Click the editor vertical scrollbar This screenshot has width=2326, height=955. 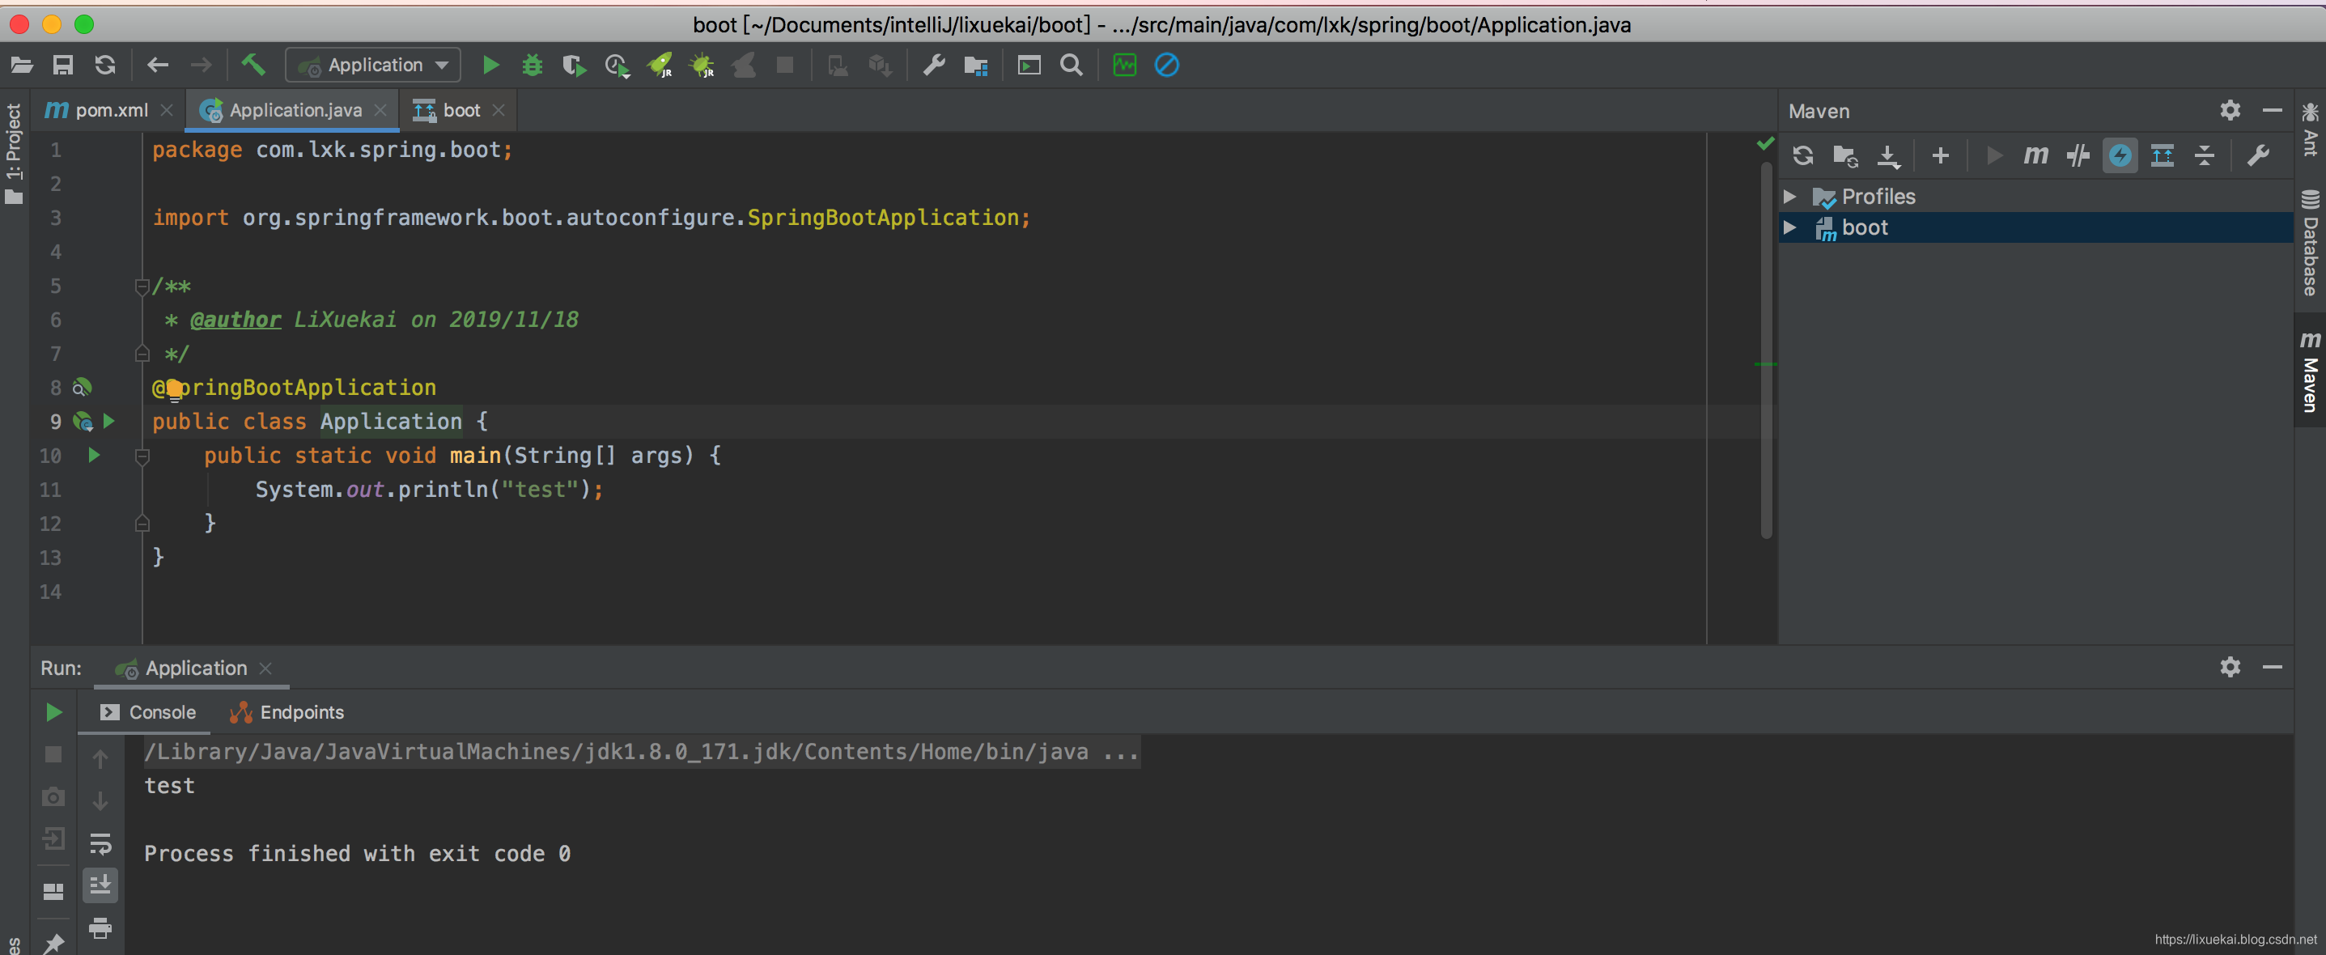[1766, 350]
